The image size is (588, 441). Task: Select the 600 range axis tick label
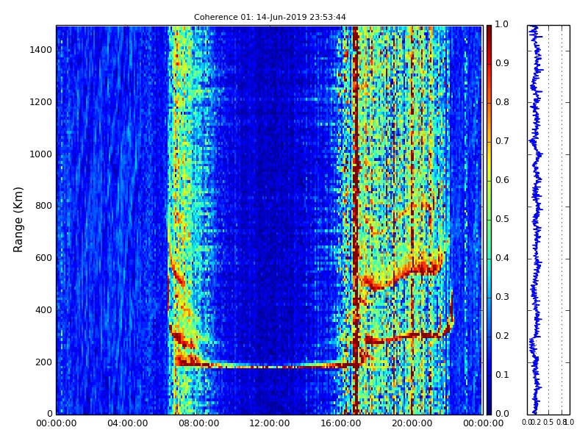pos(43,258)
